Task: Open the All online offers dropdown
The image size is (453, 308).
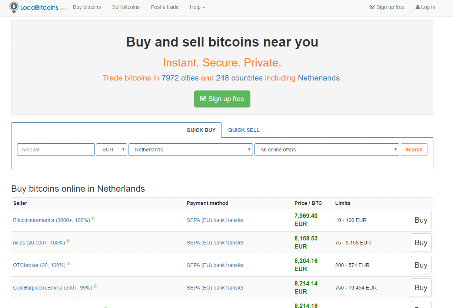Action: [x=327, y=150]
